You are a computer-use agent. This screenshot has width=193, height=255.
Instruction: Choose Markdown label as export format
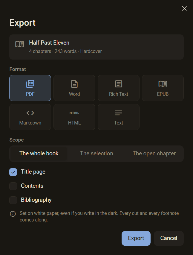pyautogui.click(x=30, y=123)
